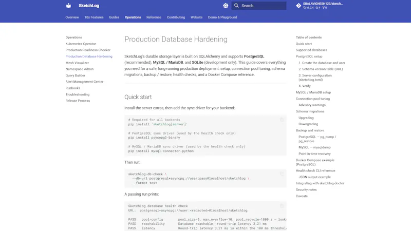
Task: Open the Guides tab
Action: point(114,17)
